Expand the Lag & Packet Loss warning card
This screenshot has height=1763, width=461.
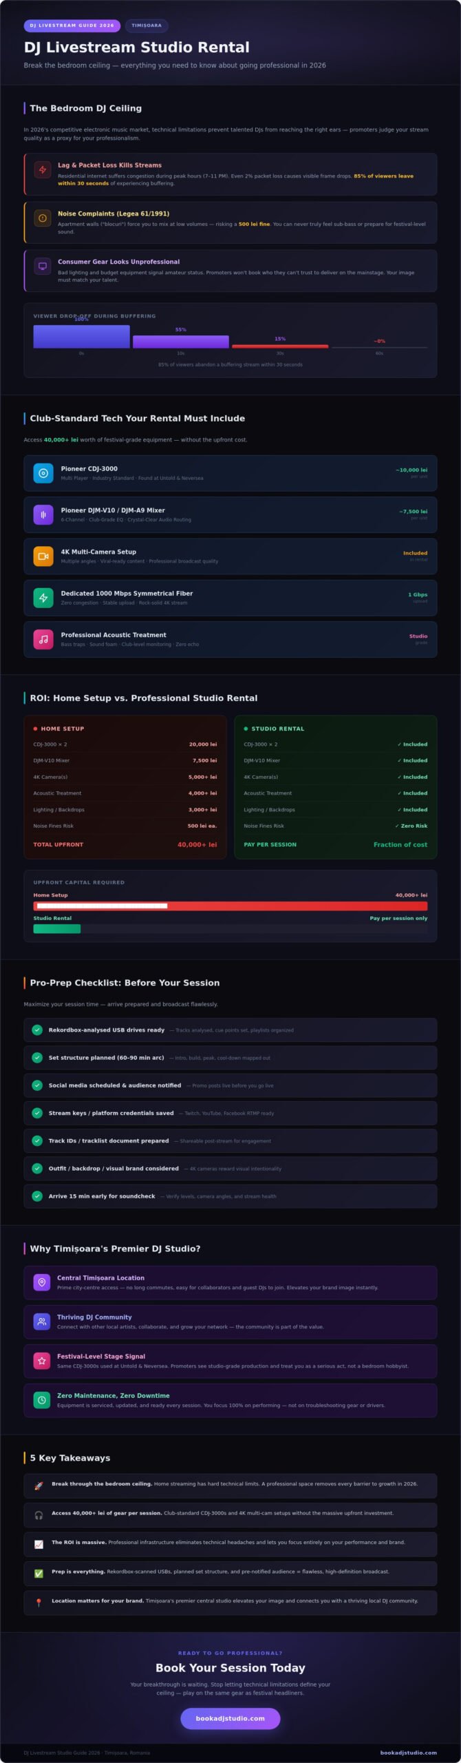tap(231, 176)
